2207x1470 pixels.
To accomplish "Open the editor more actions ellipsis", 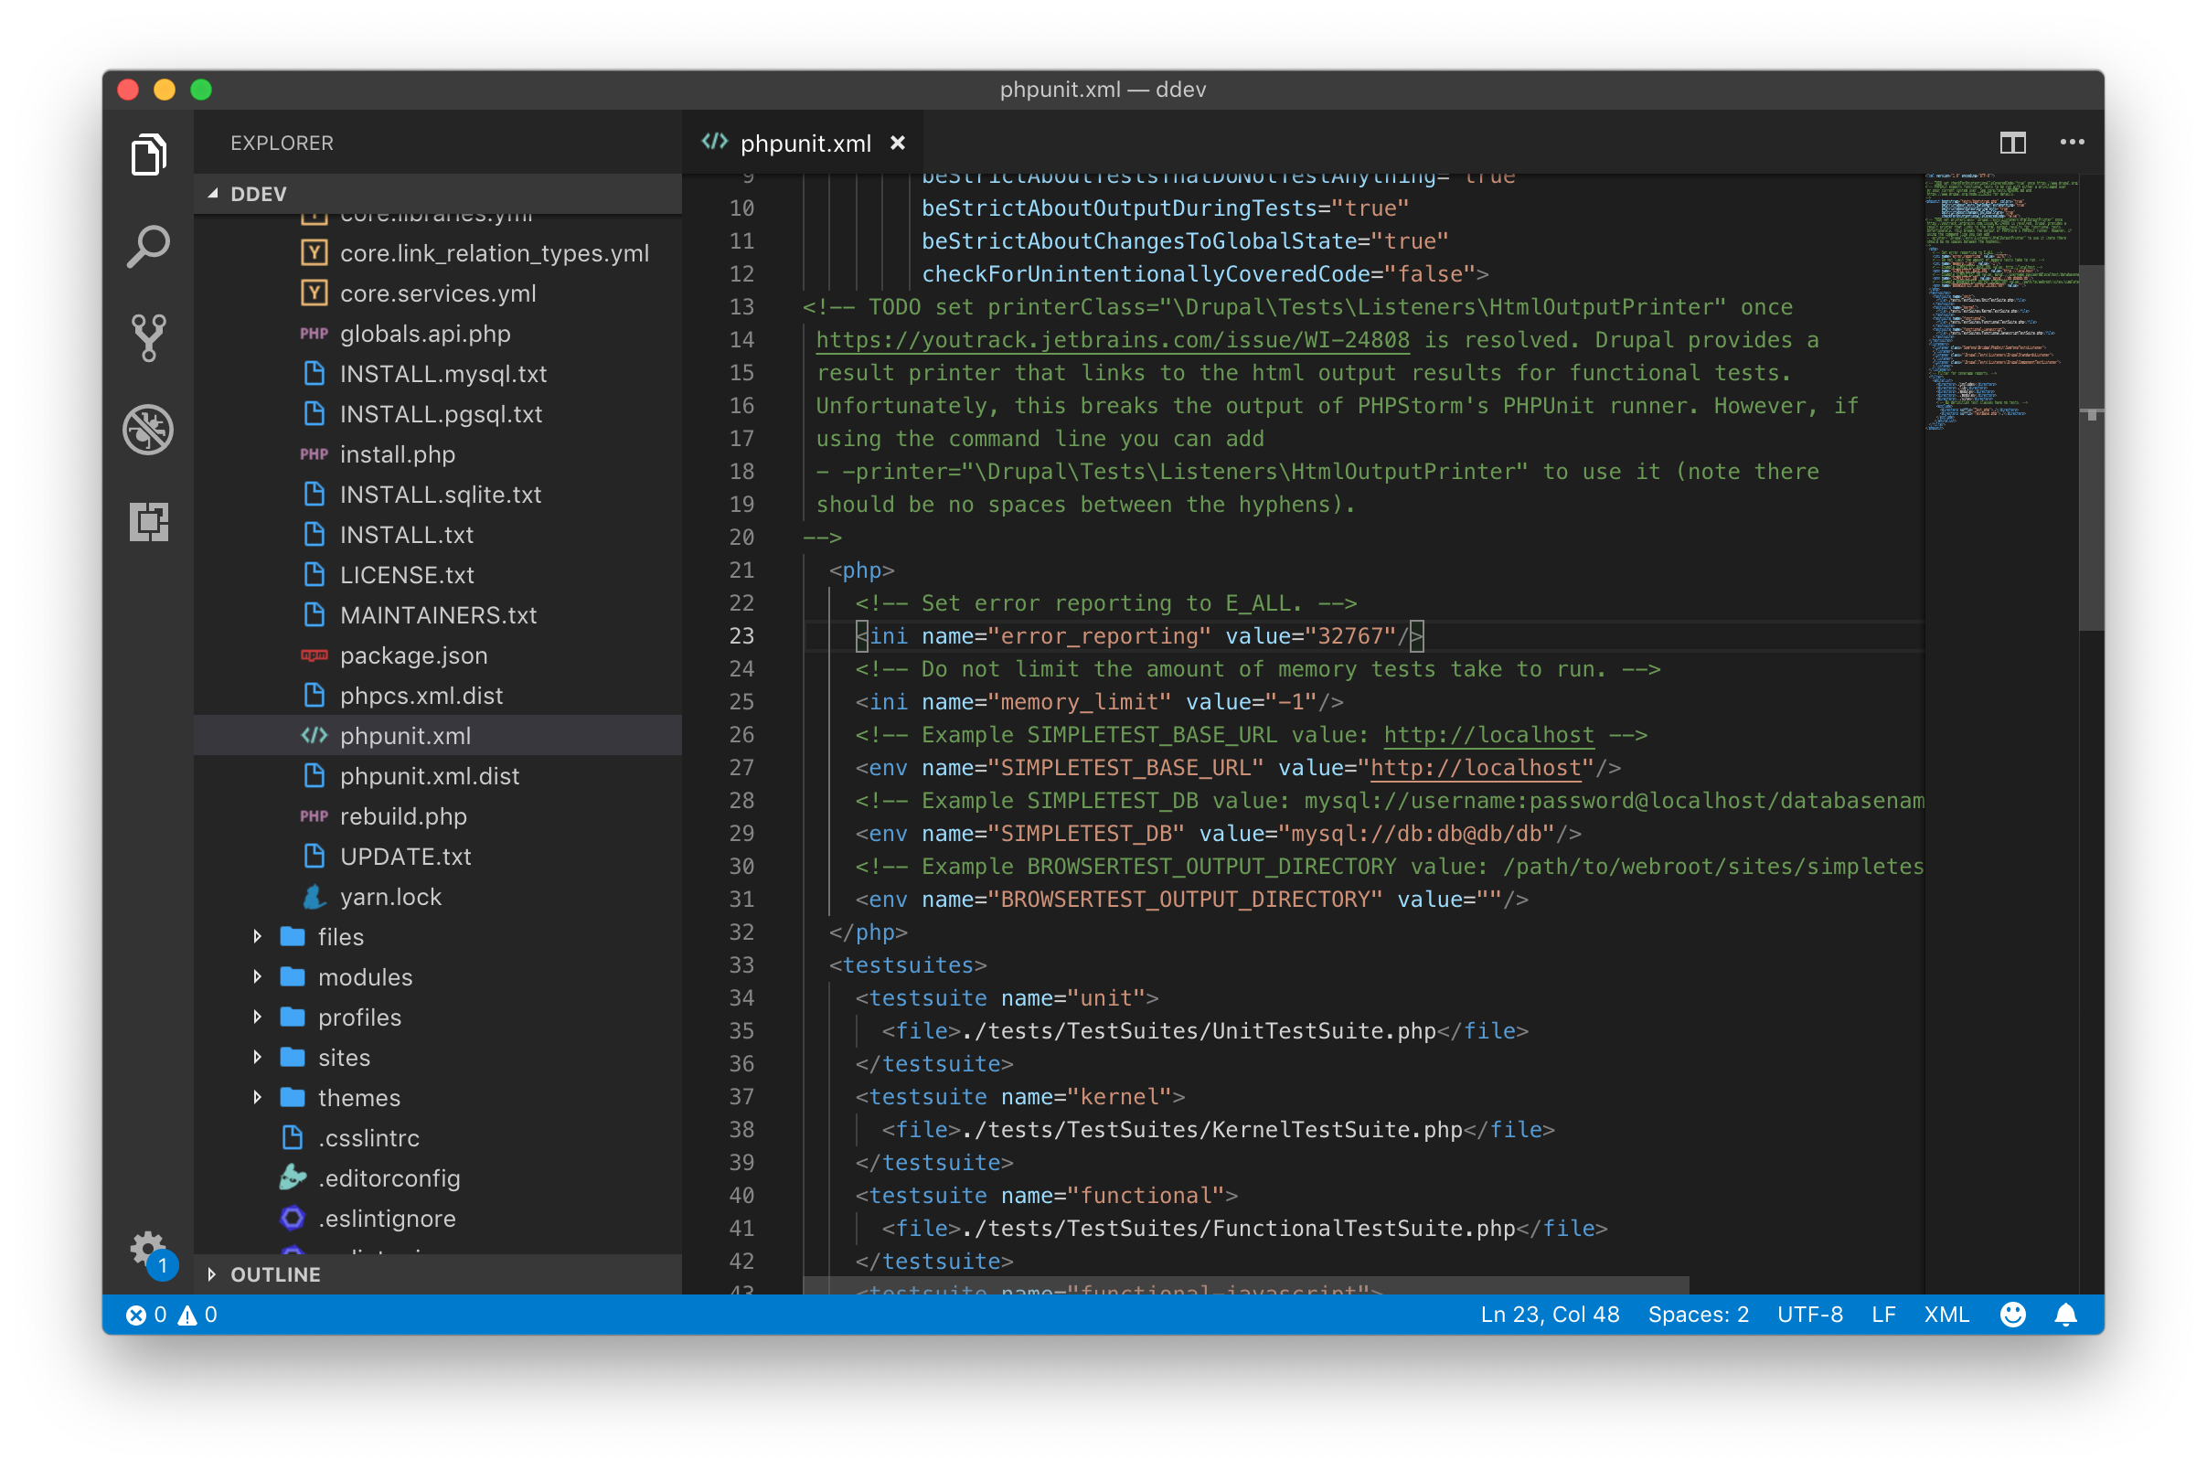I will [x=2072, y=143].
